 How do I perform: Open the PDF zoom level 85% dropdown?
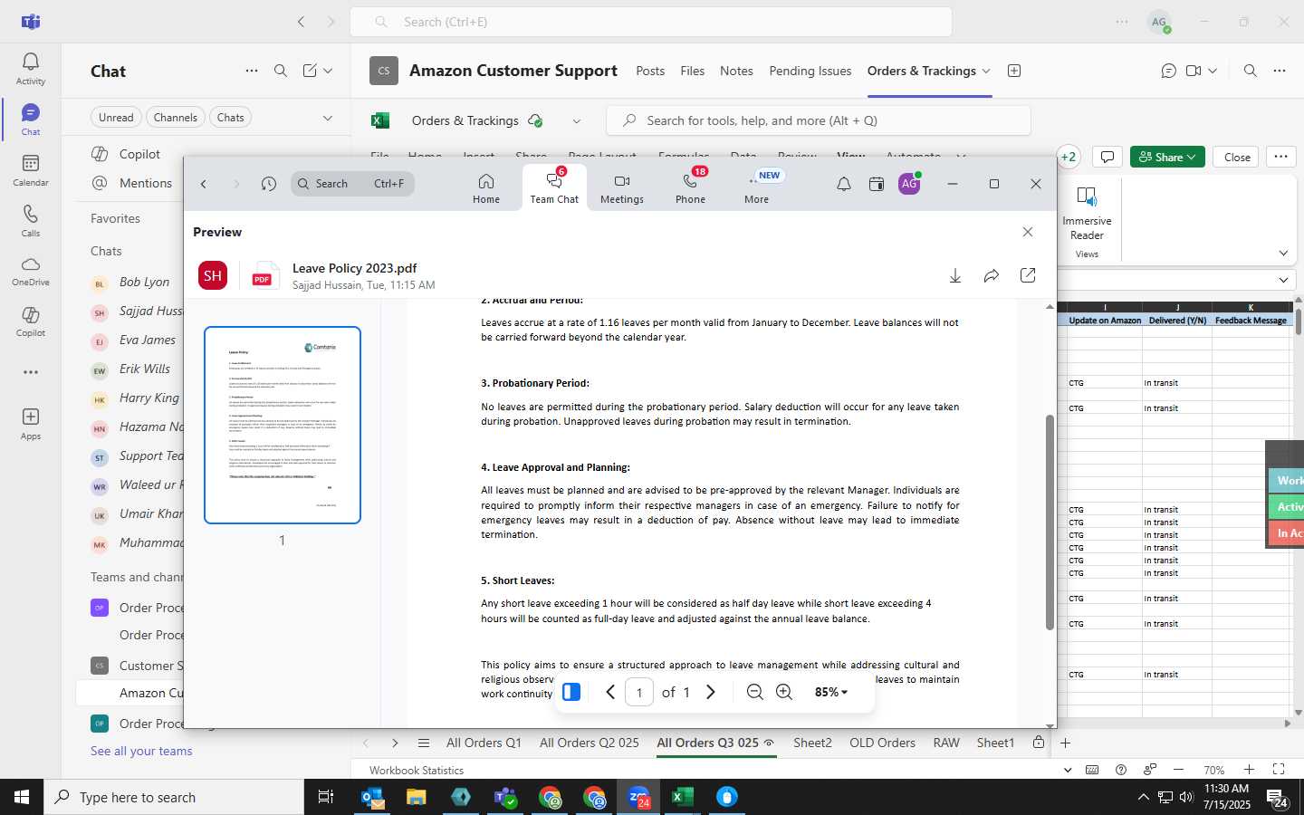click(830, 692)
